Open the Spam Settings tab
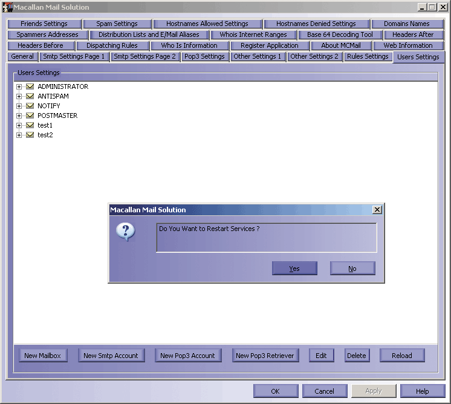The height and width of the screenshot is (404, 451). click(x=117, y=24)
